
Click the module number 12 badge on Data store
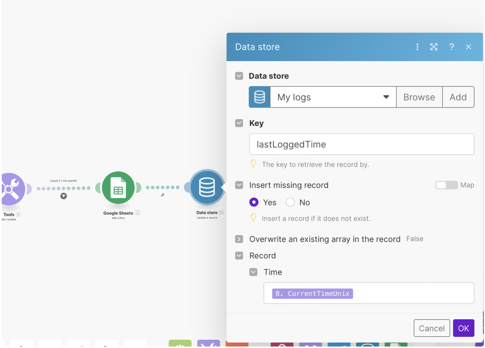point(222,212)
